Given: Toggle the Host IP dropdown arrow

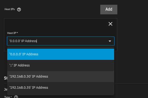Looking at the screenshot, I should pyautogui.click(x=110, y=41).
